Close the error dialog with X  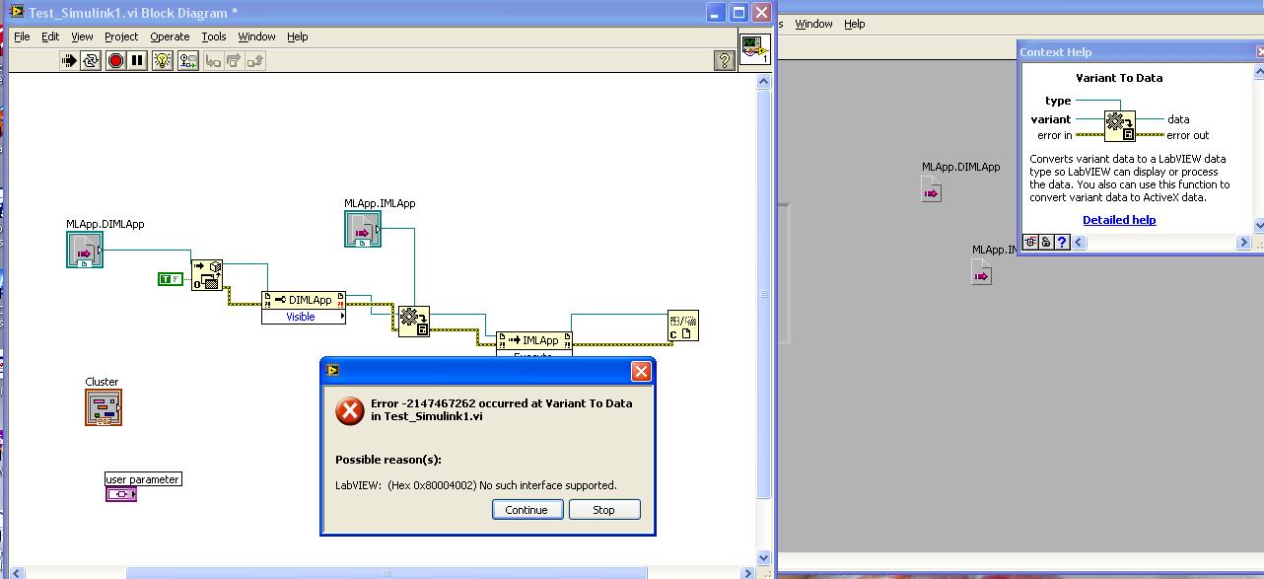click(x=641, y=371)
